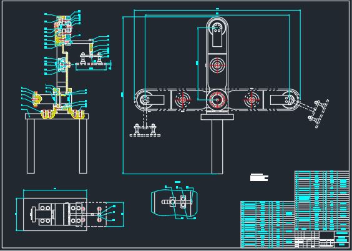
Task: Click the tall parts list table at right
Action: 321,200
